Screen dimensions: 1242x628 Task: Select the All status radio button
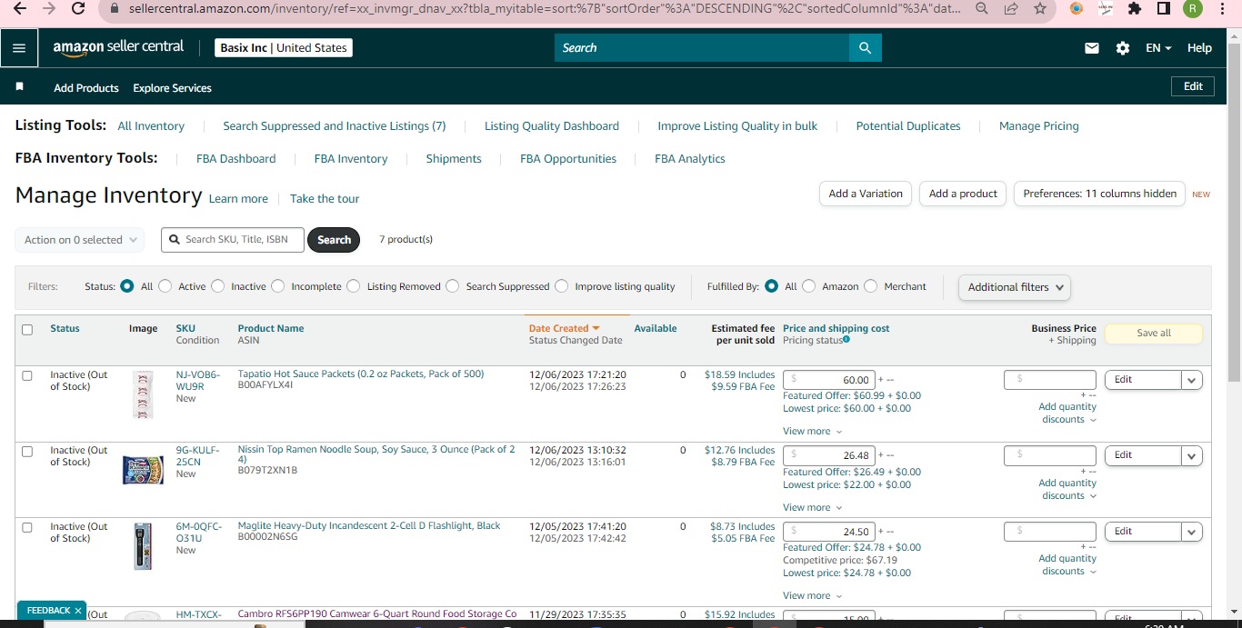pos(127,286)
